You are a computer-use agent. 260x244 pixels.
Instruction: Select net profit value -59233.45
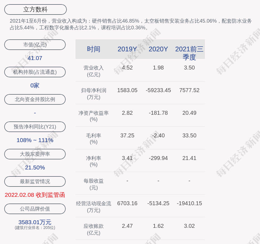point(158,90)
